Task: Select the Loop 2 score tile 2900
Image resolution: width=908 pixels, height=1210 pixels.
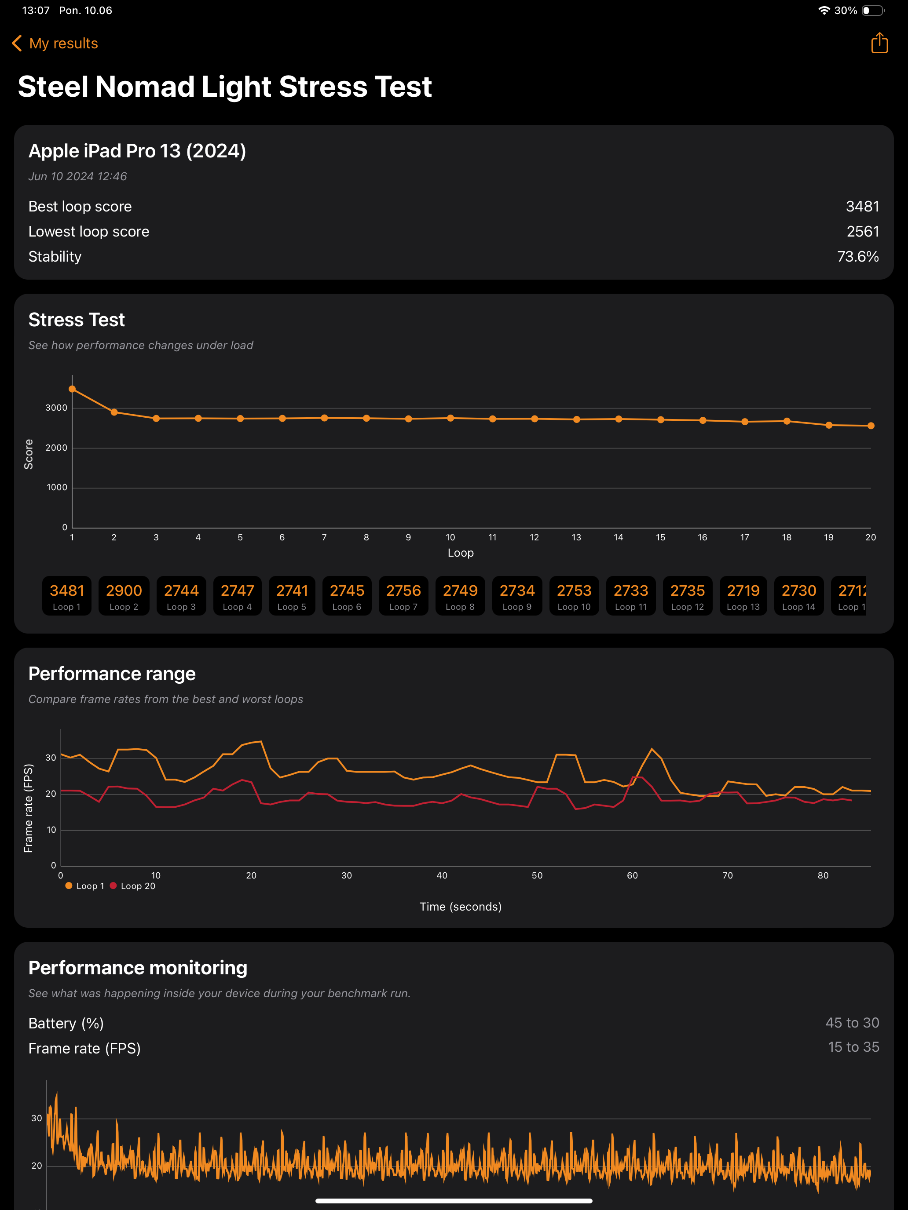Action: [x=124, y=596]
